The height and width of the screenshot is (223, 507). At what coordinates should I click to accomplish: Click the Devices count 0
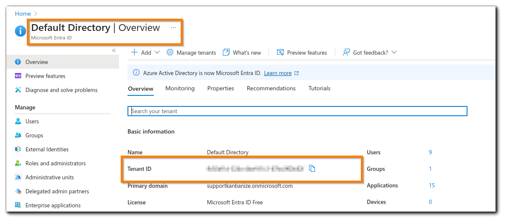coord(431,202)
